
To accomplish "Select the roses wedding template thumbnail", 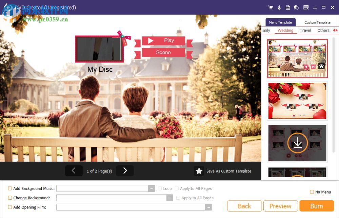I will coord(297,101).
